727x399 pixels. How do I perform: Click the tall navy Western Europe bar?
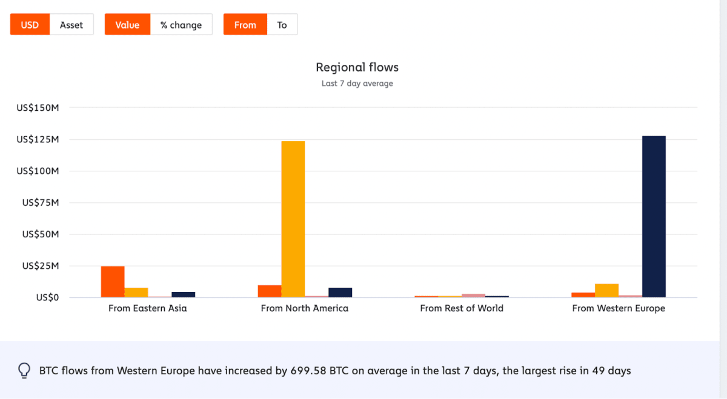tap(654, 216)
